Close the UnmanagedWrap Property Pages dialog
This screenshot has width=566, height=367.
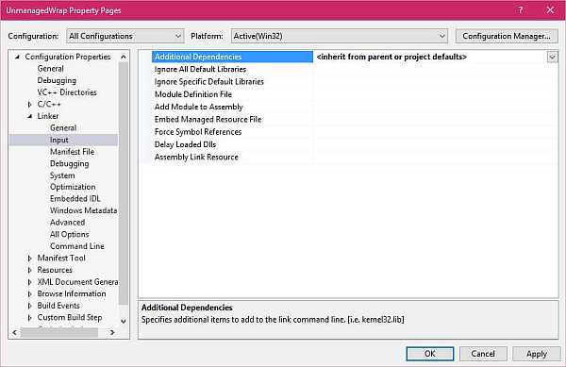point(550,9)
